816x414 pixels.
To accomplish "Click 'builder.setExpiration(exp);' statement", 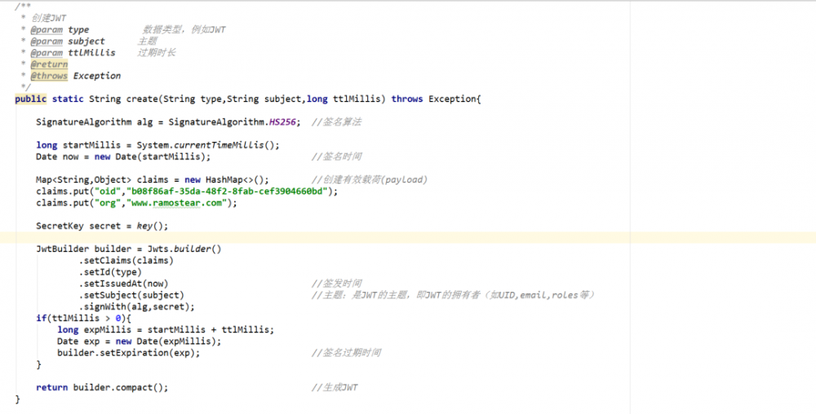I will point(129,353).
